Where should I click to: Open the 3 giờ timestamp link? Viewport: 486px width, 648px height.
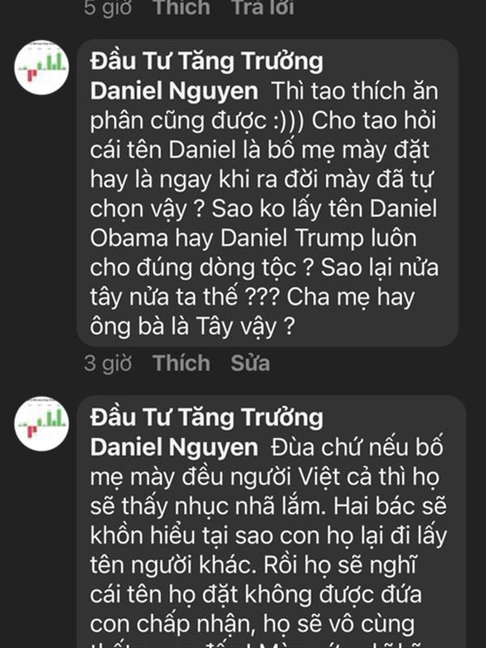108,364
